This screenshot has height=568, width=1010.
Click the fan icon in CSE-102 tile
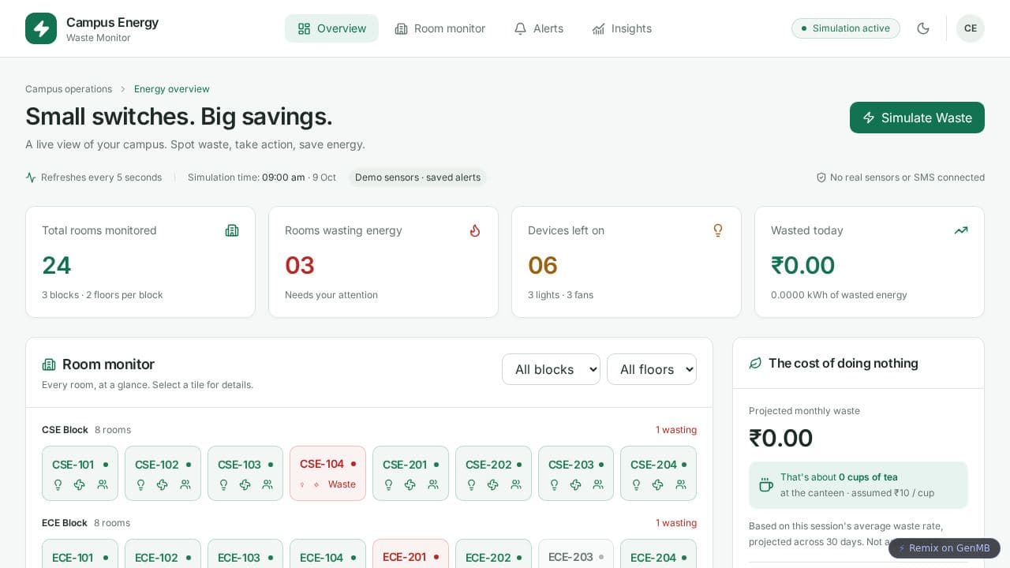(163, 484)
